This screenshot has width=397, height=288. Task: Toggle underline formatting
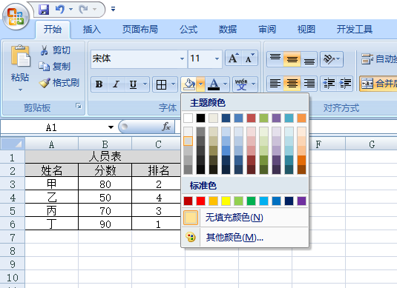click(133, 84)
